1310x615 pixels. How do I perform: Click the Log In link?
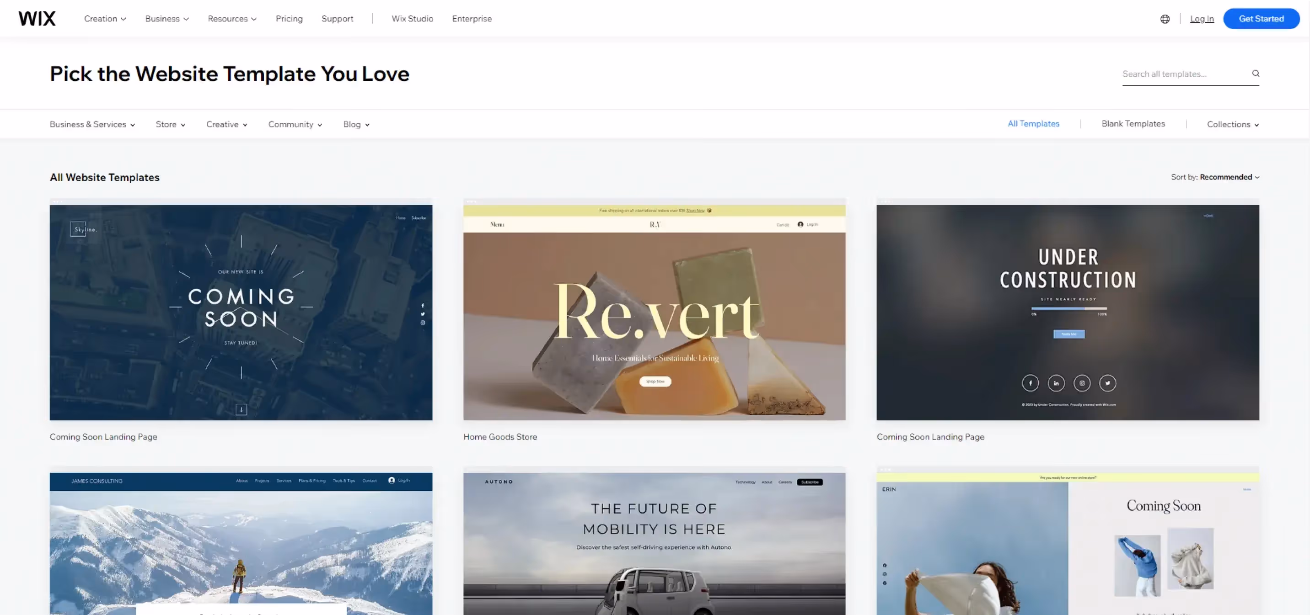point(1202,19)
